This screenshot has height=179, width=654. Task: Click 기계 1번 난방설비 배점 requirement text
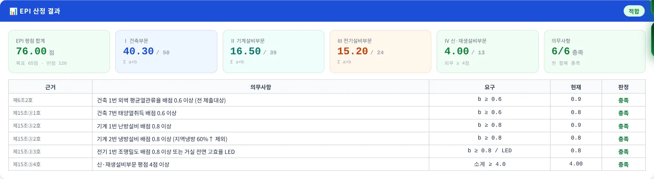[134, 126]
